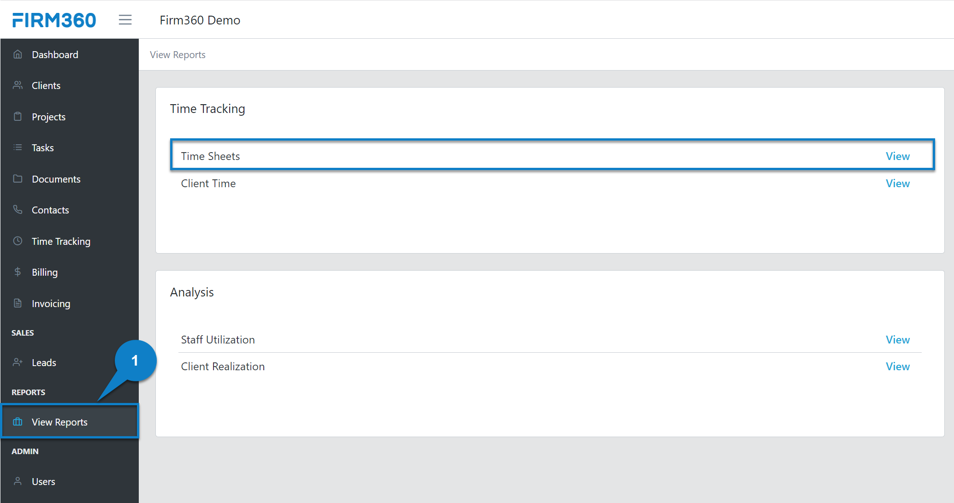Screen dimensions: 954x503
Task: View the Client Realization analysis
Action: tap(897, 366)
